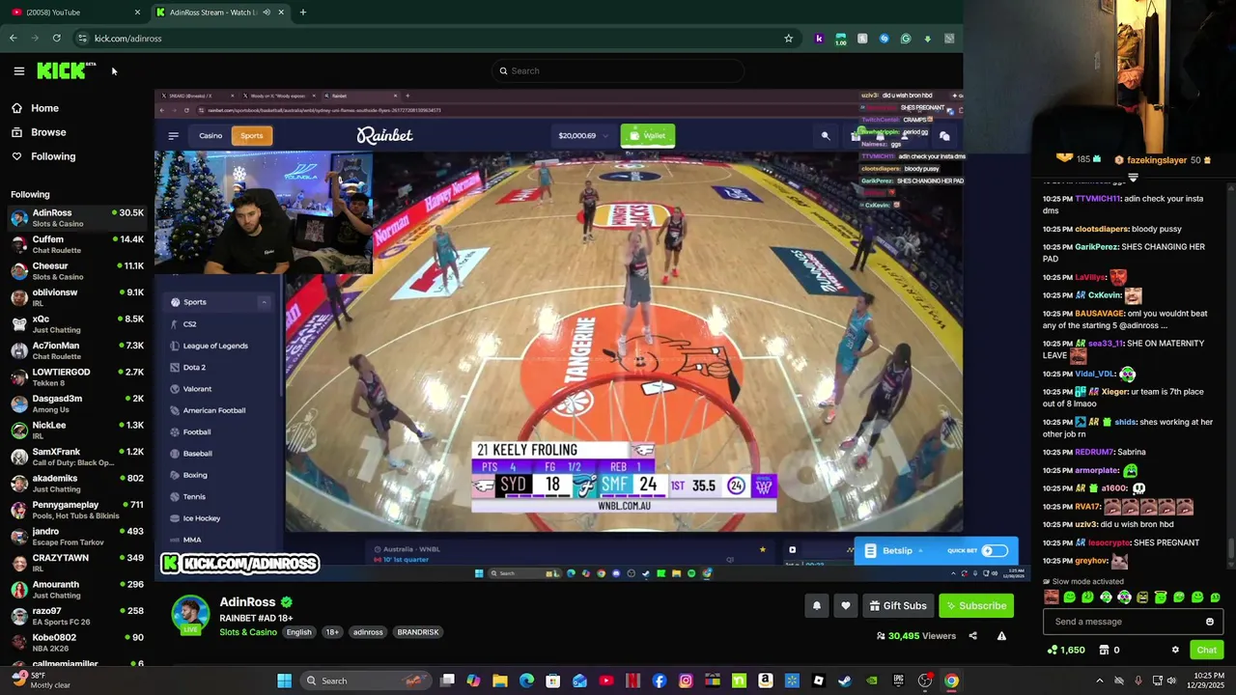The image size is (1236, 695).
Task: Open the Shazam extension icon
Action: (x=884, y=39)
